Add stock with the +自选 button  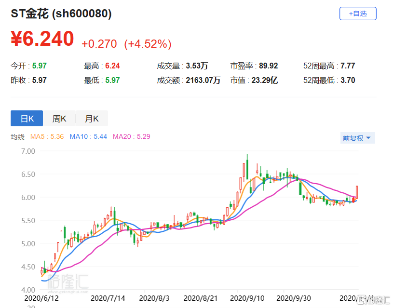(358, 13)
